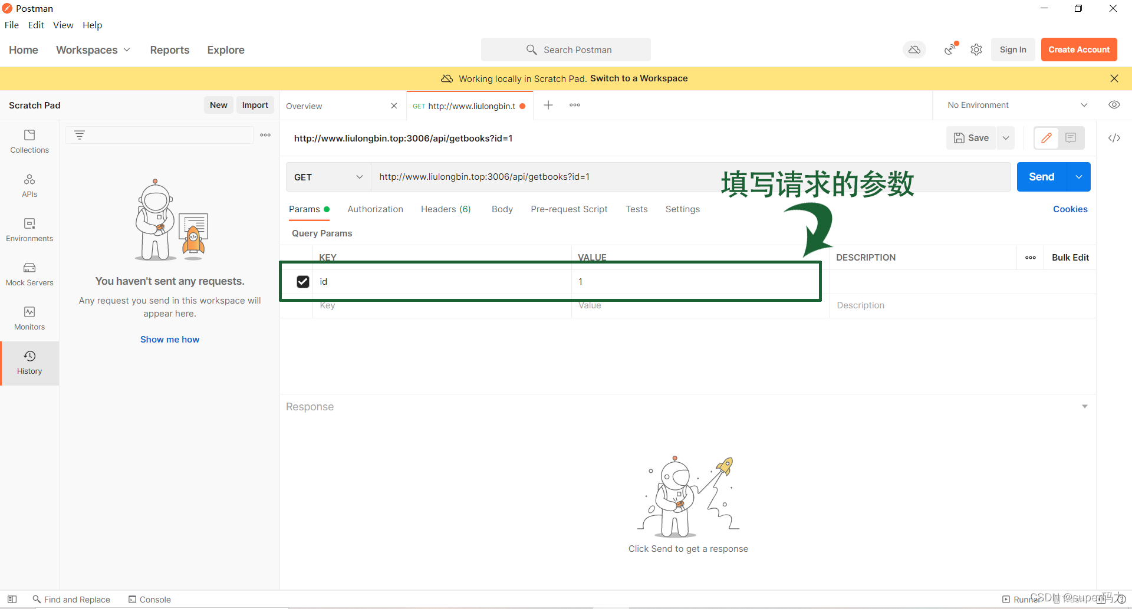Viewport: 1132px width, 609px height.
Task: Click the Search Postman box
Action: (566, 50)
